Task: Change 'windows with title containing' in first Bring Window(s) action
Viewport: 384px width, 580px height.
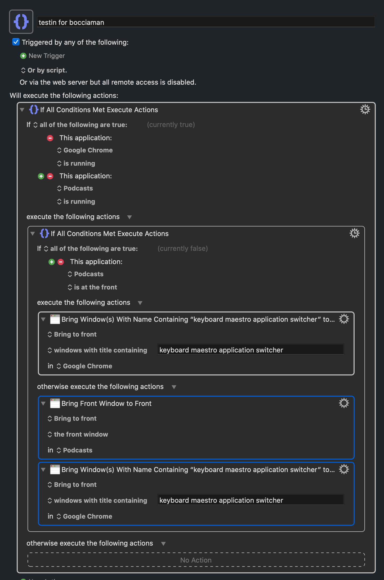Action: click(x=97, y=350)
